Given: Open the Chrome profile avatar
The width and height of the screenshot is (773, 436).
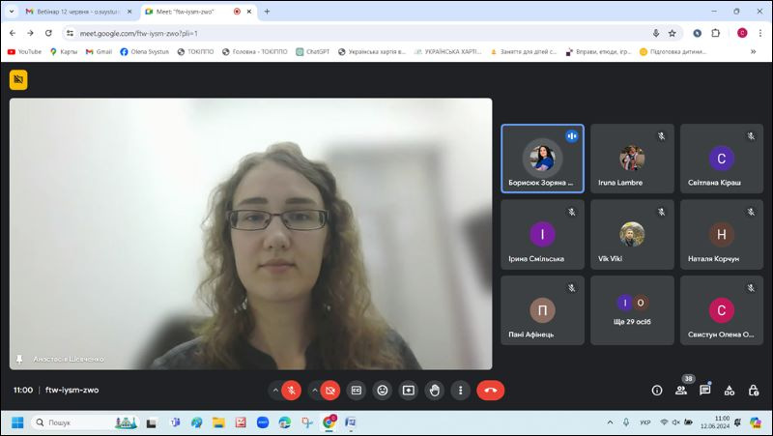Looking at the screenshot, I should click(742, 33).
